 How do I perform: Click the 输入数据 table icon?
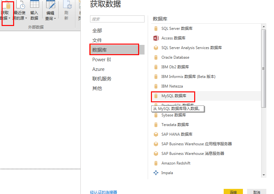coord(34,4)
